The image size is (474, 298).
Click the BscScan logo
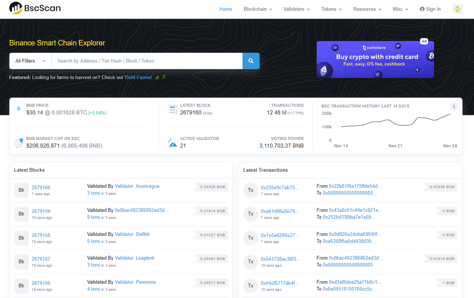35,8
